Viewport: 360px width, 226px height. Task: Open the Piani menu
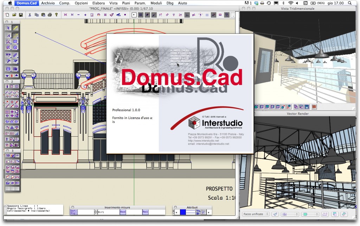point(126,3)
